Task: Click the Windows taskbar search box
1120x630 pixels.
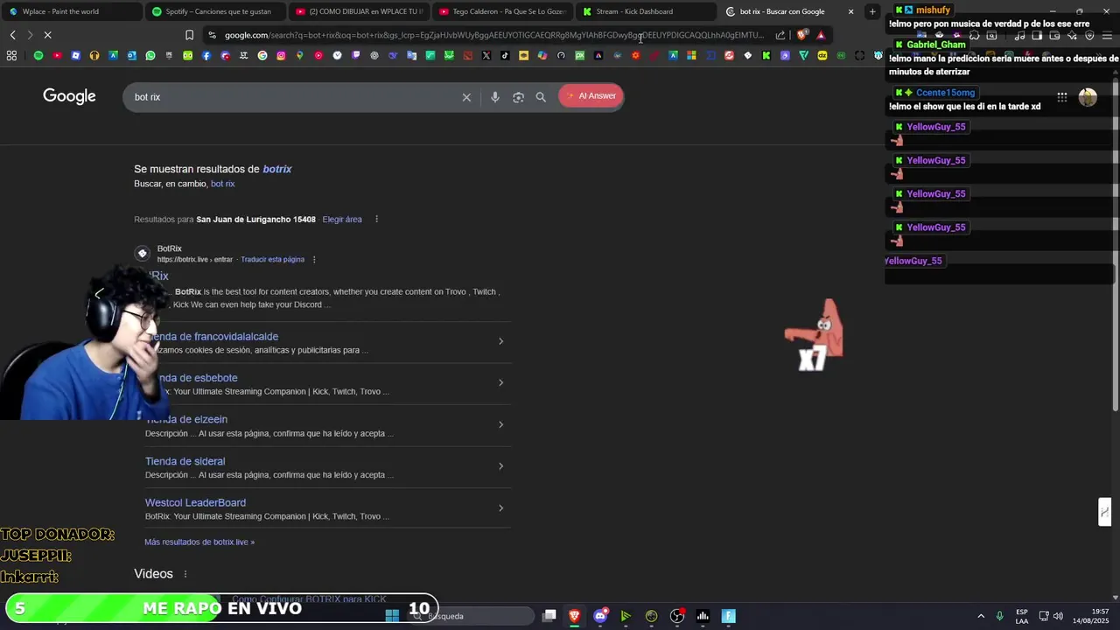Action: click(472, 616)
